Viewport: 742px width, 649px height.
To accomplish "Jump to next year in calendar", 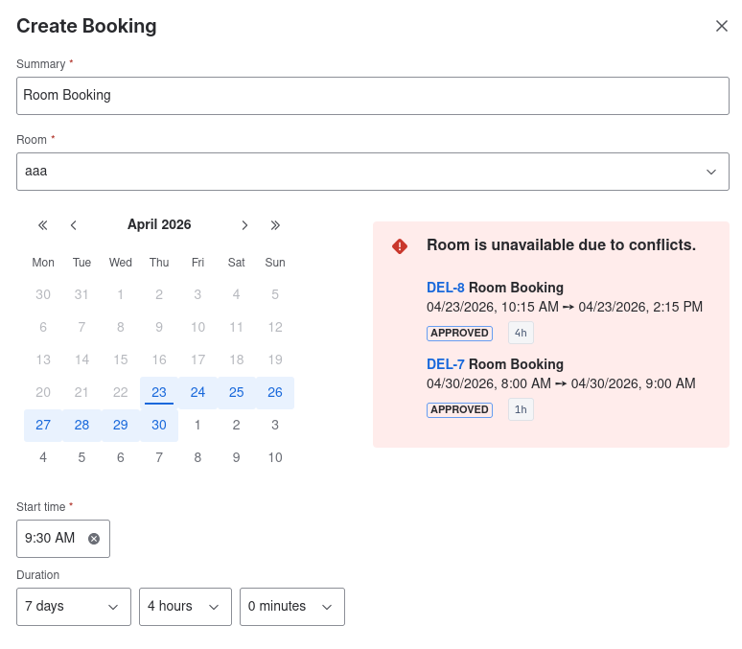I will point(275,225).
